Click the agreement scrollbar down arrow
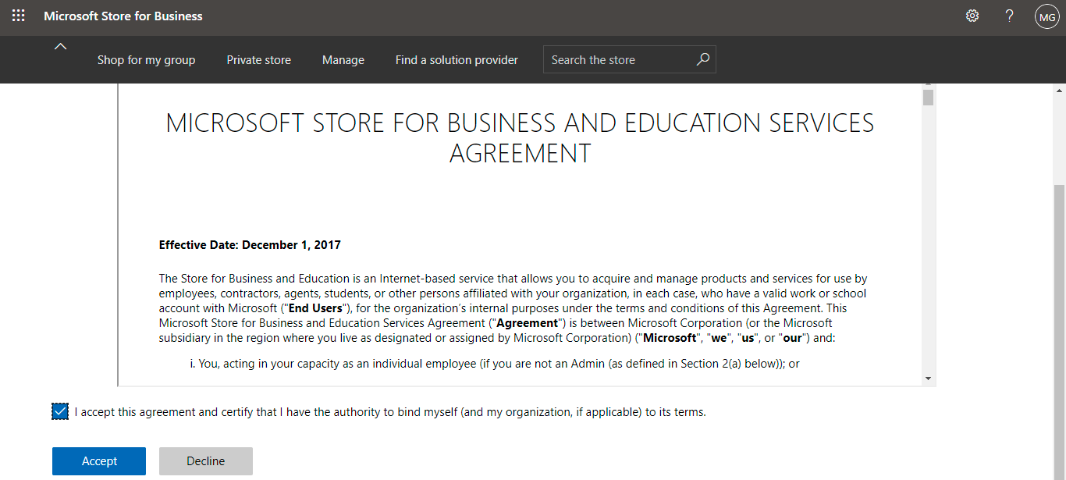 (928, 379)
